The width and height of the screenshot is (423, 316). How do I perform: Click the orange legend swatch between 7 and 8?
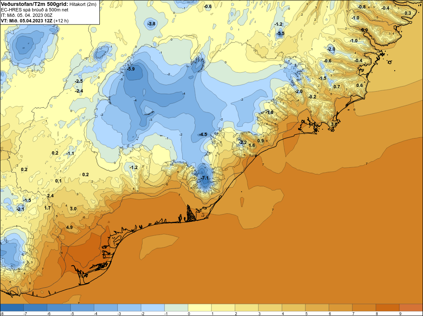click(364, 308)
